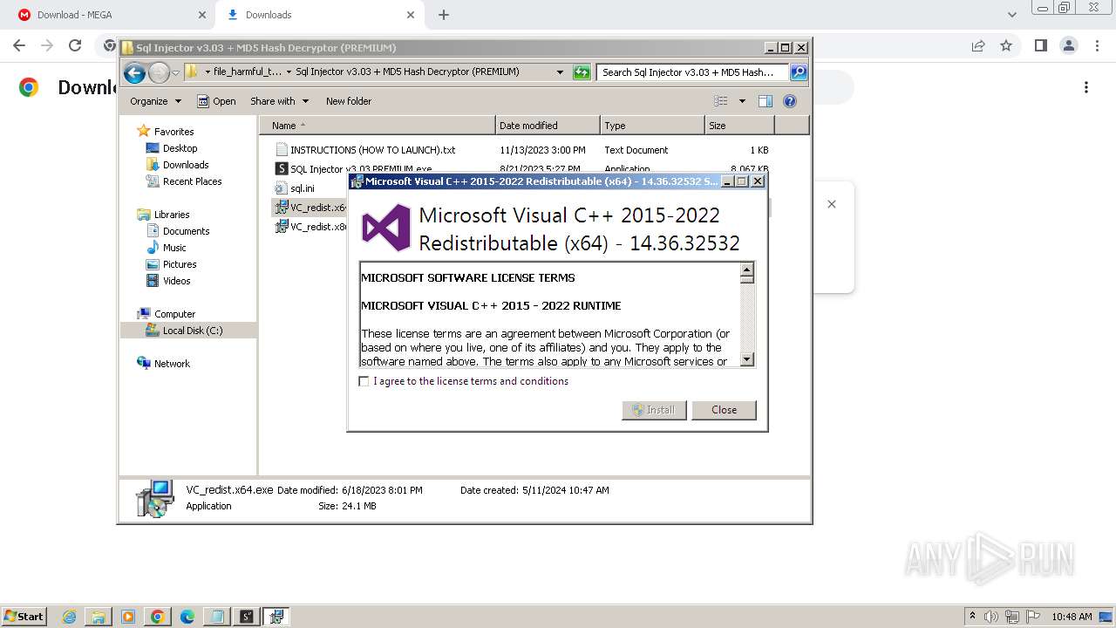1116x628 pixels.
Task: Open Recent Places in navigation pane
Action: click(192, 181)
